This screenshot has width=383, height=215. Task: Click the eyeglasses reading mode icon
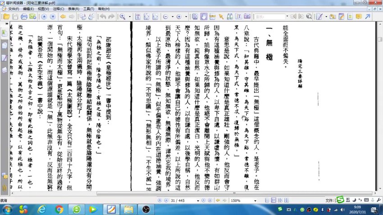tap(212, 17)
